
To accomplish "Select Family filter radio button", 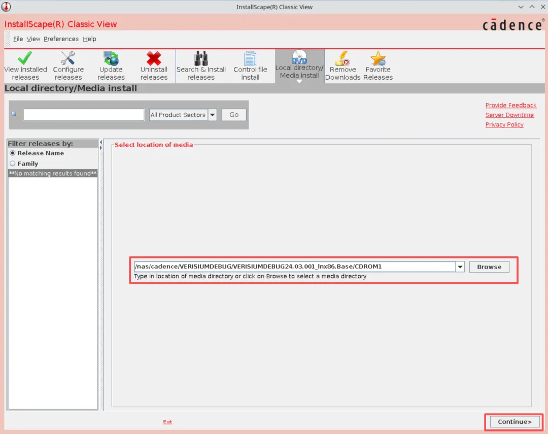I will point(13,163).
